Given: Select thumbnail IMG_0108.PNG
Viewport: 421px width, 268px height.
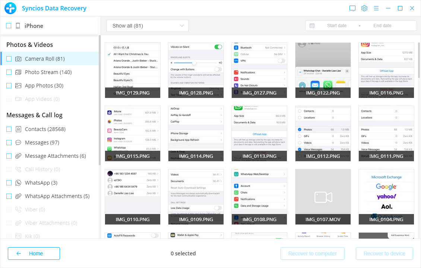Looking at the screenshot, I should click(x=259, y=197).
